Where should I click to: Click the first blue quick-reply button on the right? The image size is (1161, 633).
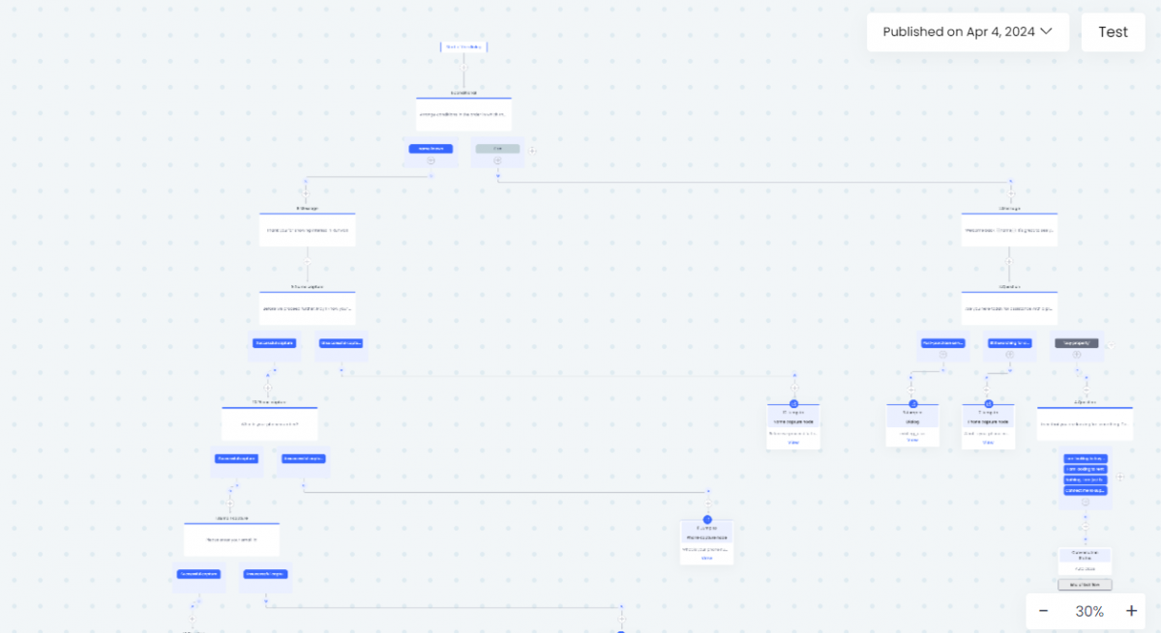(1086, 458)
